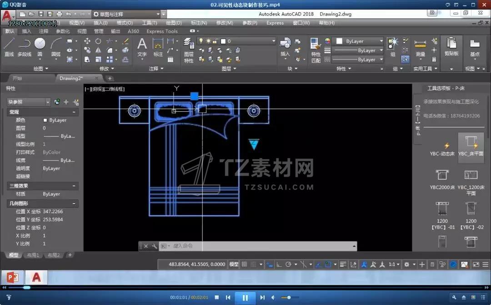Select the 测量 (Measure) tool

(x=421, y=48)
